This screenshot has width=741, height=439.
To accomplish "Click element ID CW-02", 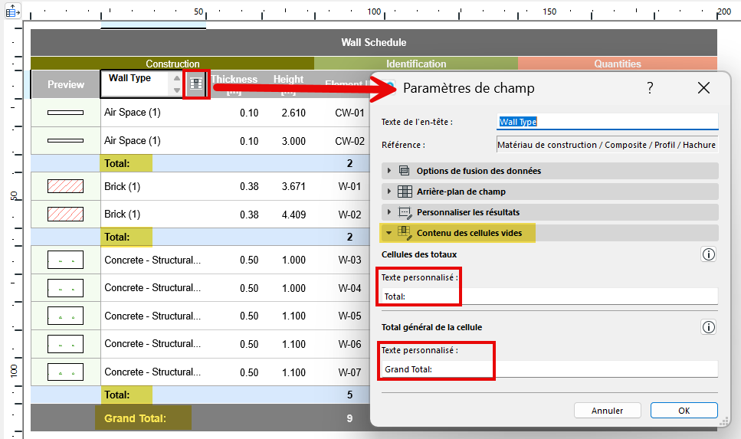I will pos(349,141).
